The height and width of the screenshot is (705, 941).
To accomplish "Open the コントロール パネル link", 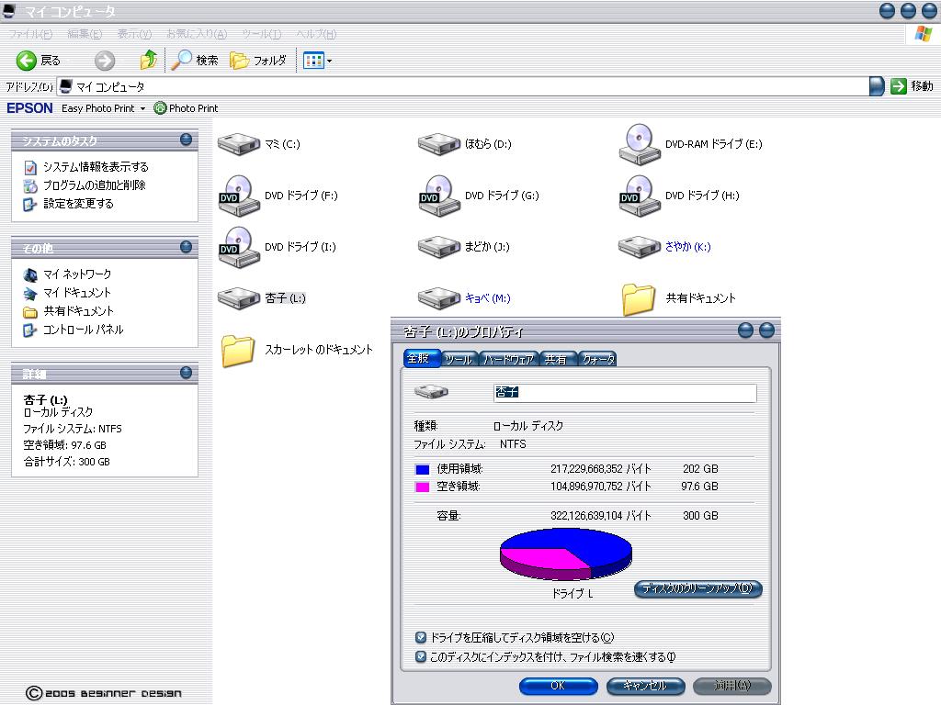I will click(x=83, y=330).
